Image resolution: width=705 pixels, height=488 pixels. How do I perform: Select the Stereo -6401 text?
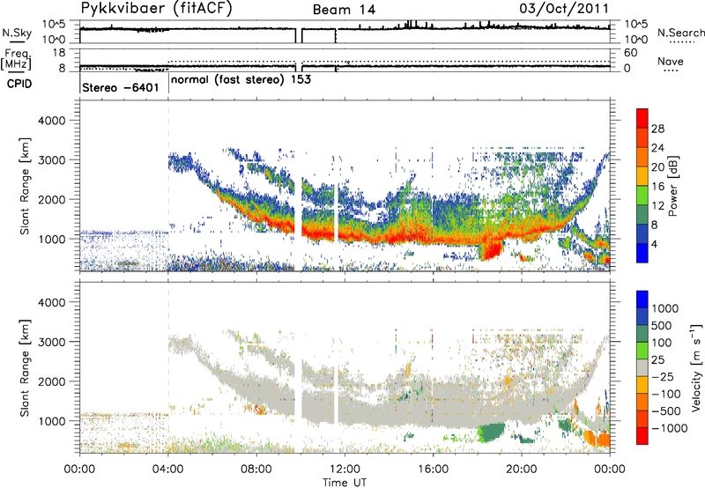121,87
